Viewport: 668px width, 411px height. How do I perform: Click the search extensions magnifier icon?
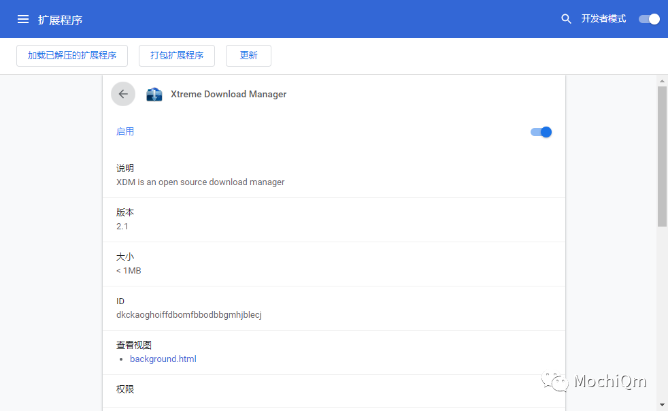coord(566,19)
